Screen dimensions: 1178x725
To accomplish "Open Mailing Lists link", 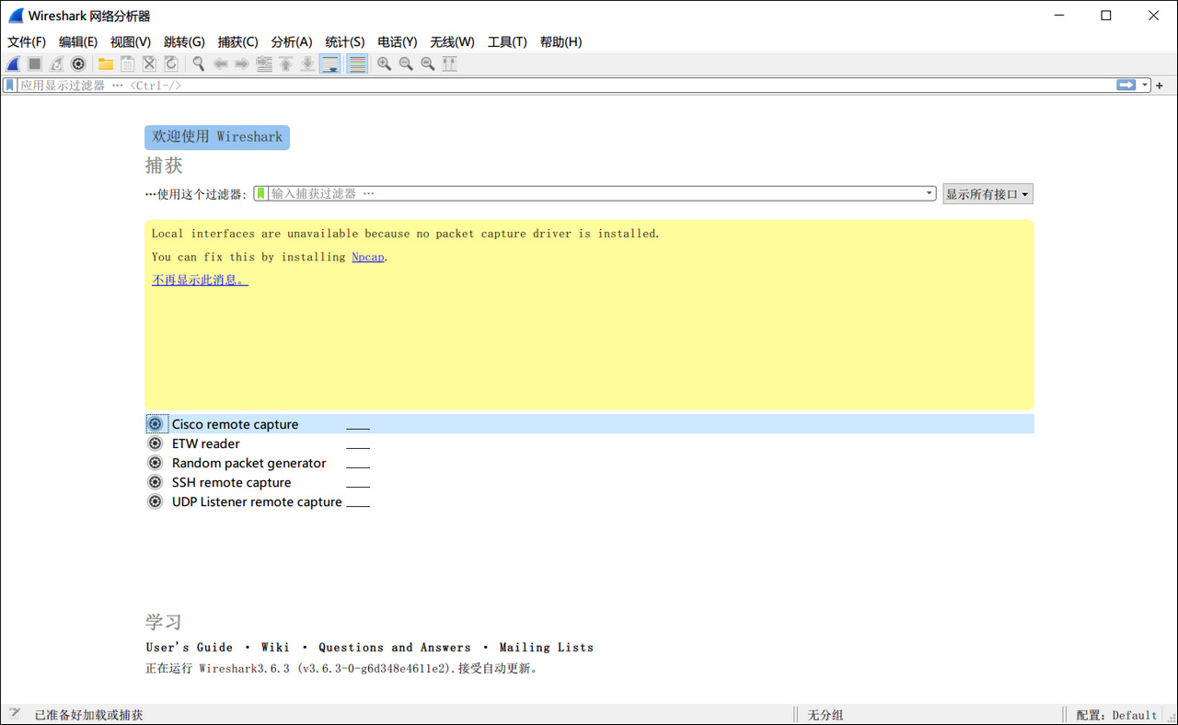I will [x=547, y=648].
